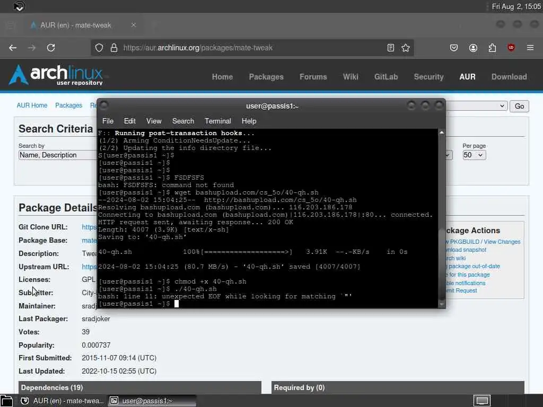Viewport: 543px width, 407px height.
Task: Click the terminal window menu icon
Action: (x=104, y=105)
